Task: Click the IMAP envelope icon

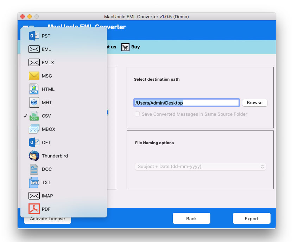Action: coord(34,196)
